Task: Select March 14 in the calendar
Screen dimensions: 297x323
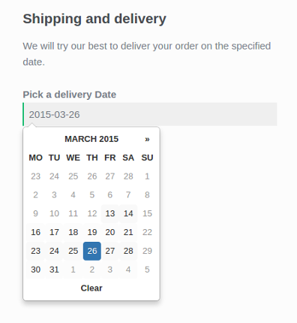Action: pyautogui.click(x=128, y=213)
